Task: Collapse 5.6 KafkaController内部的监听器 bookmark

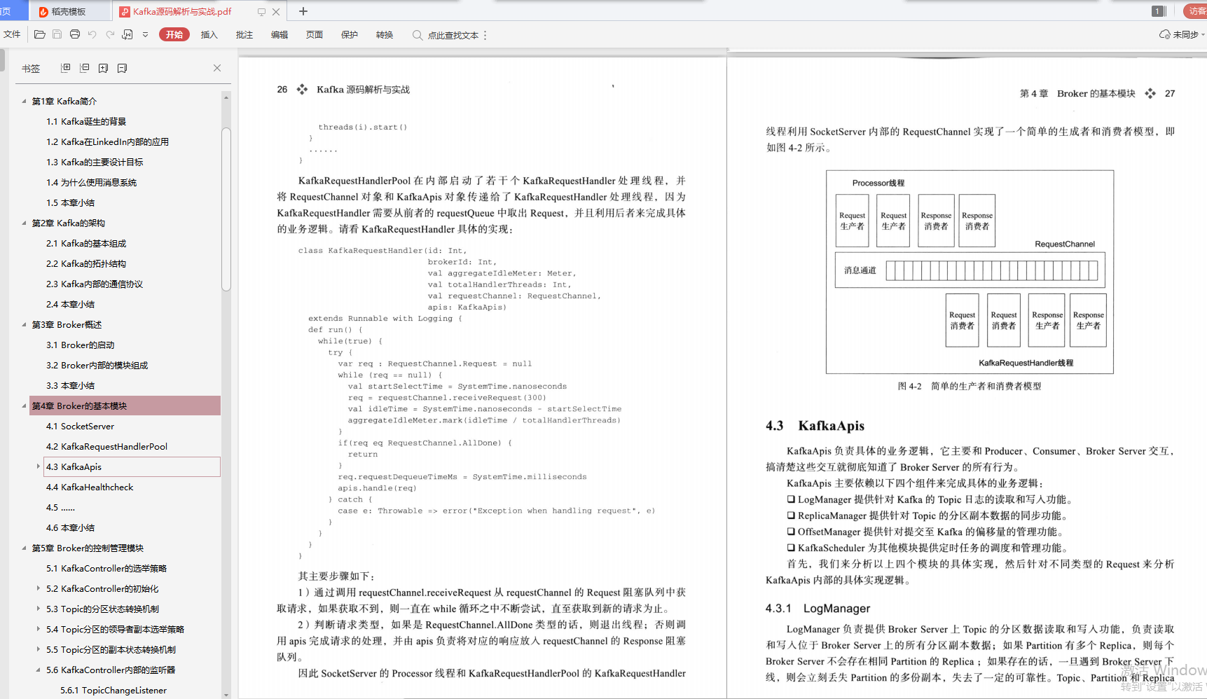Action: click(38, 670)
